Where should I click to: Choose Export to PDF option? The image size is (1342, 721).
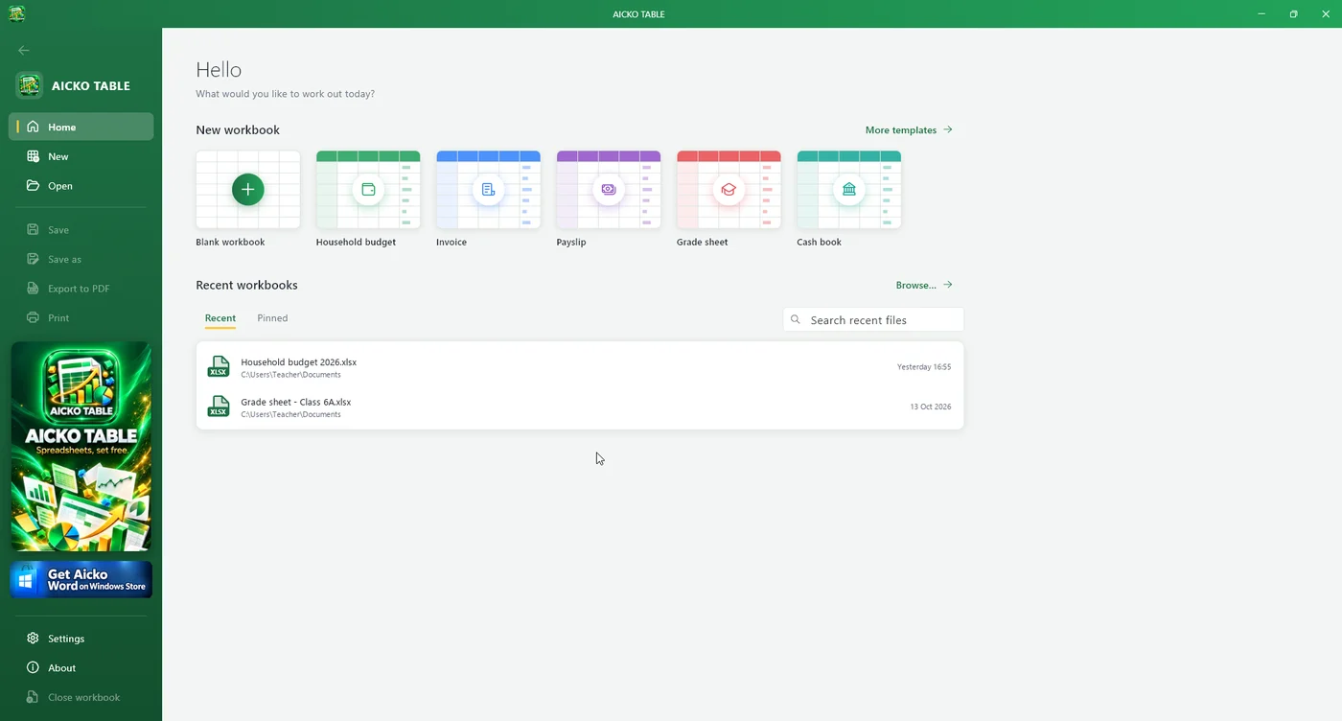click(x=81, y=289)
